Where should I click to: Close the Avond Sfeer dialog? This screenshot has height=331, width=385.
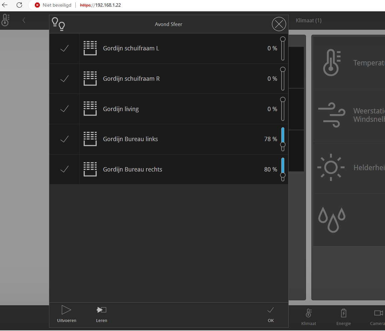tap(279, 24)
